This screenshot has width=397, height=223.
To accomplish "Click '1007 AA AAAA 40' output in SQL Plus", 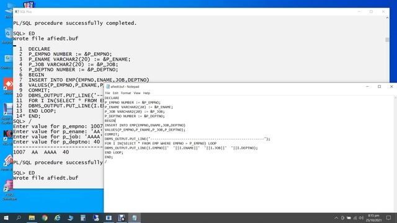I will click(x=41, y=152).
